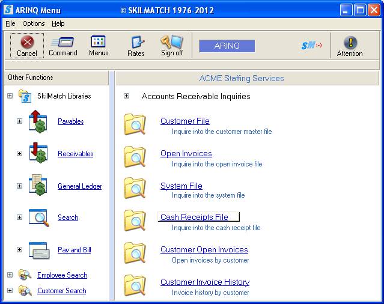Click the Receivables dollar icon
This screenshot has width=384, height=304.
pos(38,153)
